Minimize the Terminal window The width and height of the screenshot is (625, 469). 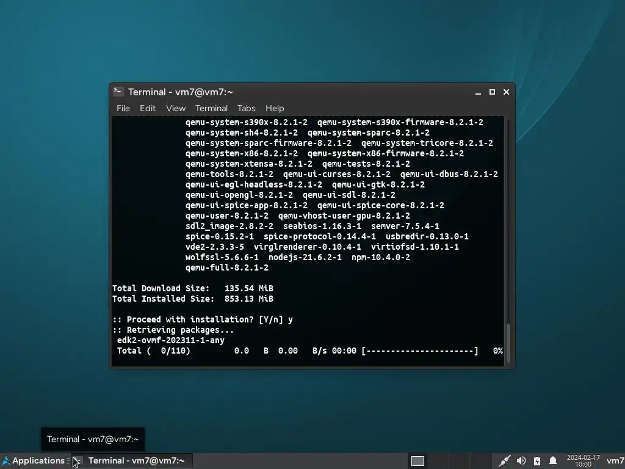point(478,92)
